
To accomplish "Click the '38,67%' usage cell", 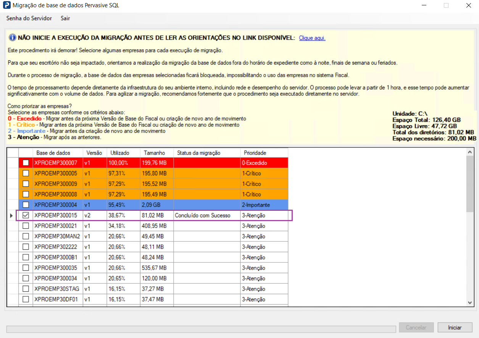I will tap(123, 215).
